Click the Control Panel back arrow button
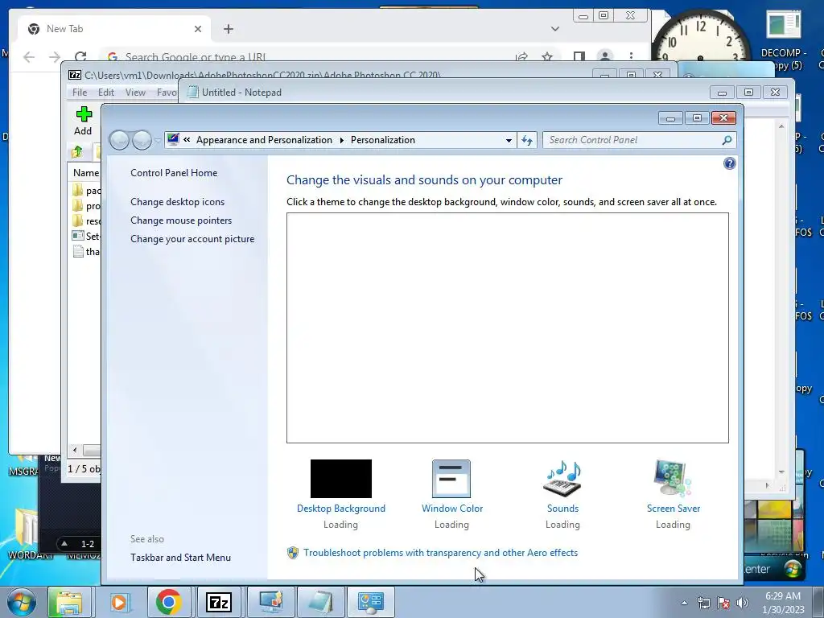Image resolution: width=824 pixels, height=618 pixels. 120,140
